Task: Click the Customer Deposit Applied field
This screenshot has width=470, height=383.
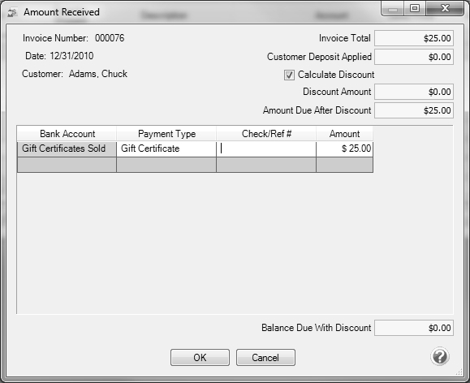Action: pyautogui.click(x=414, y=57)
